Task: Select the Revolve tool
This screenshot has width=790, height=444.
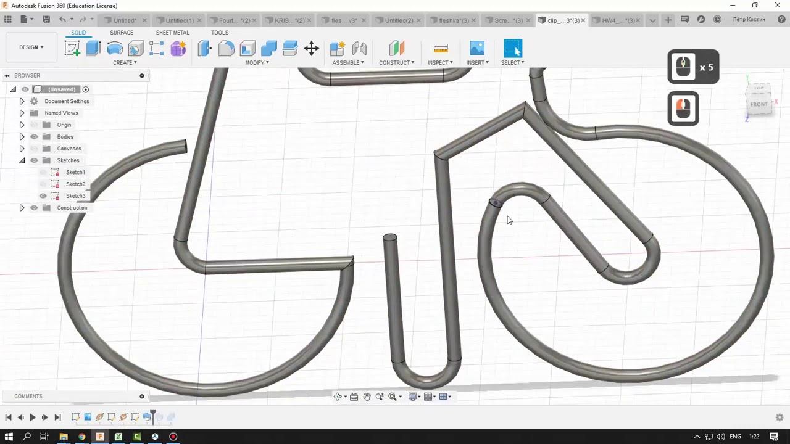Action: coord(115,48)
